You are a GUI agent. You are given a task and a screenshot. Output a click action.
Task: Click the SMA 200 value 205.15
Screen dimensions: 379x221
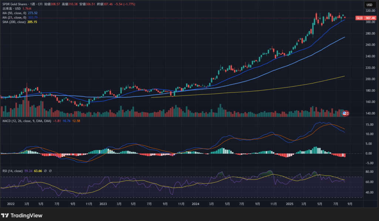click(x=32, y=22)
